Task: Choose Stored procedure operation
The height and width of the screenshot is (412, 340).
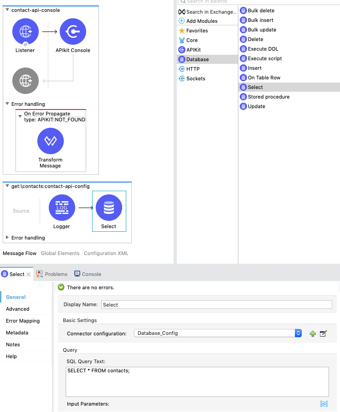Action: [x=265, y=97]
